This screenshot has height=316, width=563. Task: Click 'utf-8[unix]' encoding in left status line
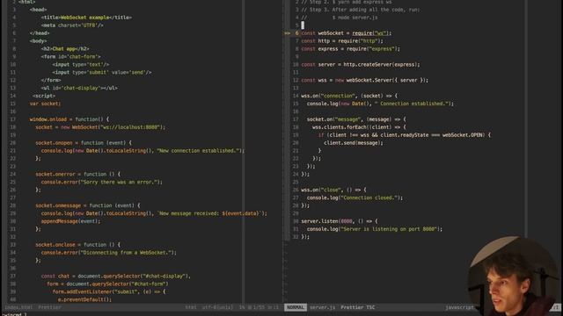point(217,307)
